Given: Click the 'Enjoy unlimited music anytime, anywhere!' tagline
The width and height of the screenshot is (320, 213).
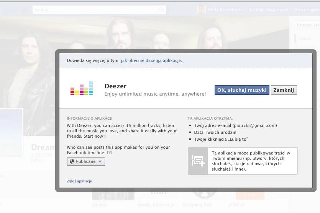Looking at the screenshot, I should tap(155, 94).
